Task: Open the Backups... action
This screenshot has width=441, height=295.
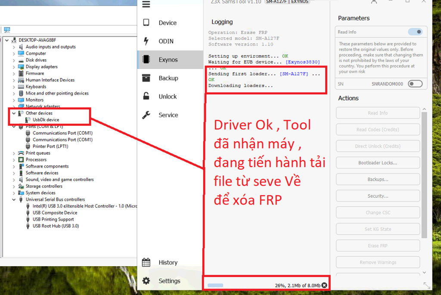Action: click(x=378, y=179)
